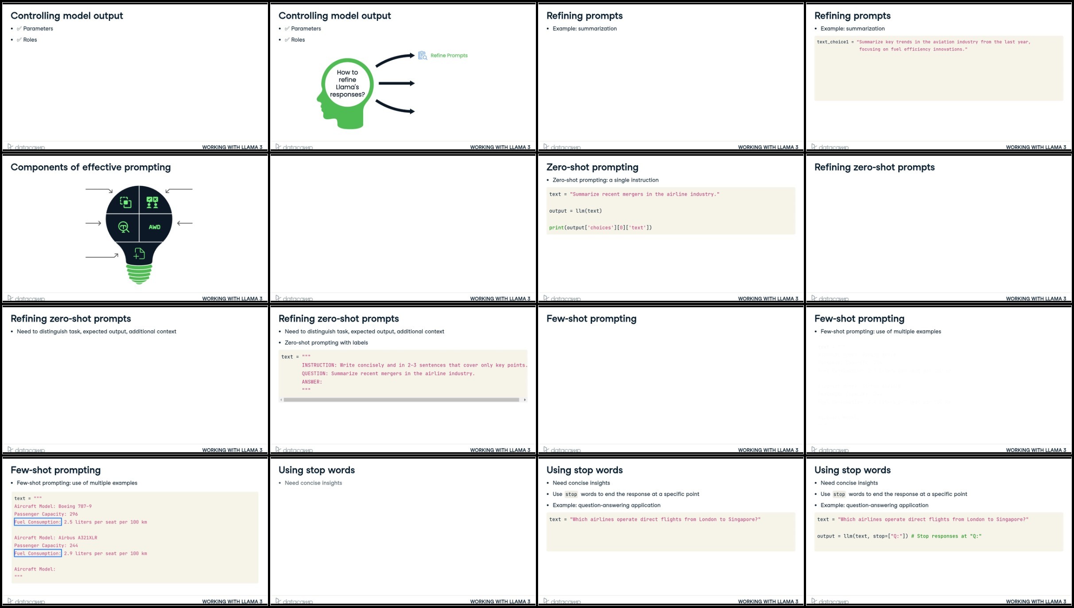Click the add-document icon in the lightbulb base
This screenshot has width=1074, height=608.
(139, 253)
